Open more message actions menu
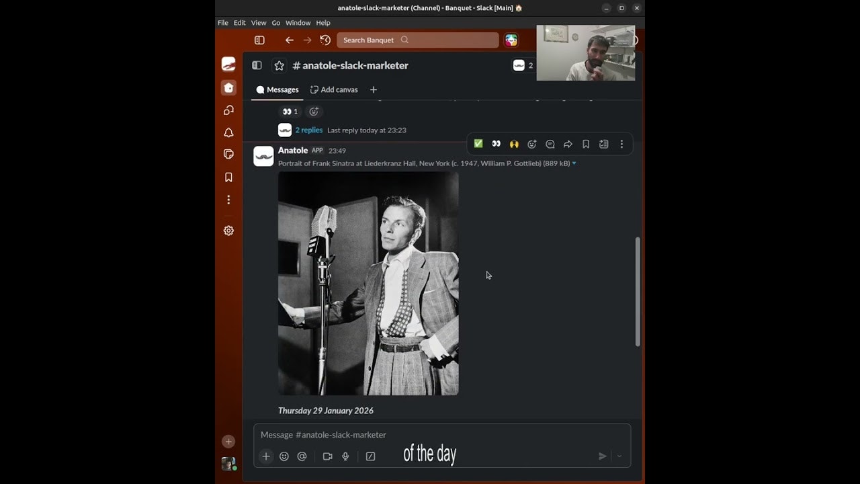This screenshot has width=860, height=484. click(621, 144)
